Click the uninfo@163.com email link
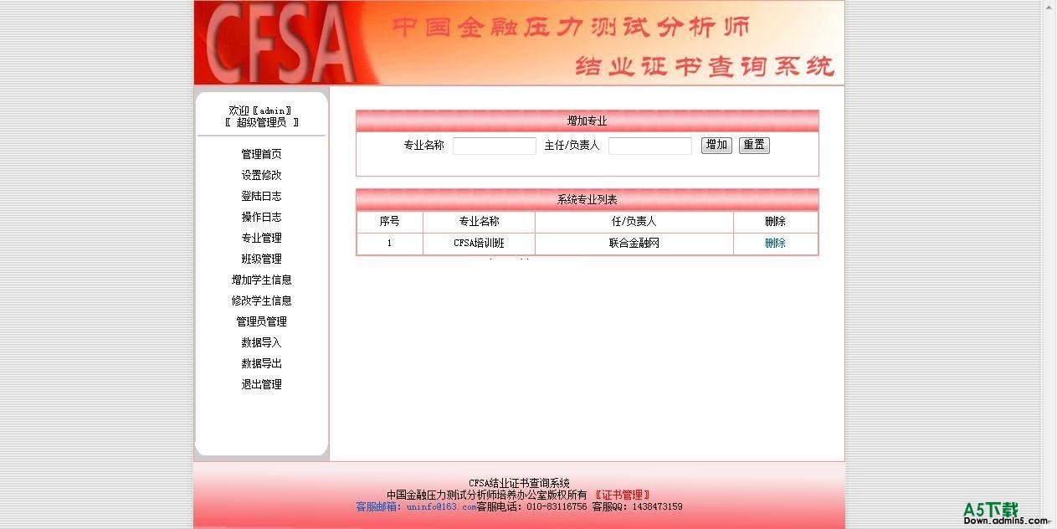Screen dimensions: 1057x529 (x=441, y=506)
